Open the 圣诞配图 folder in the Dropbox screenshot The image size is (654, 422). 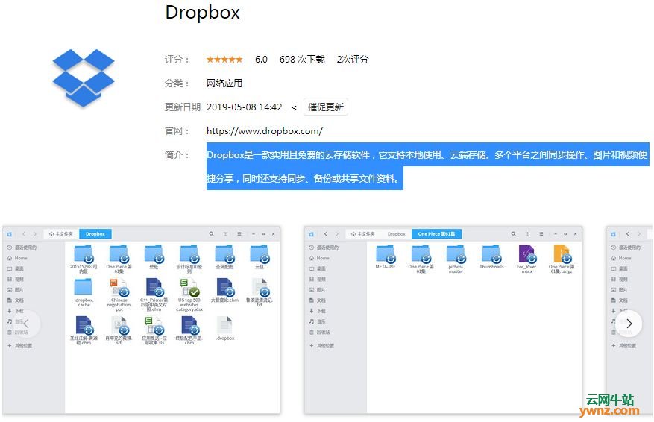[224, 257]
